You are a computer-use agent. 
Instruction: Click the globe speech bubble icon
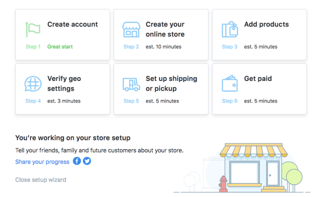pyautogui.click(x=33, y=84)
